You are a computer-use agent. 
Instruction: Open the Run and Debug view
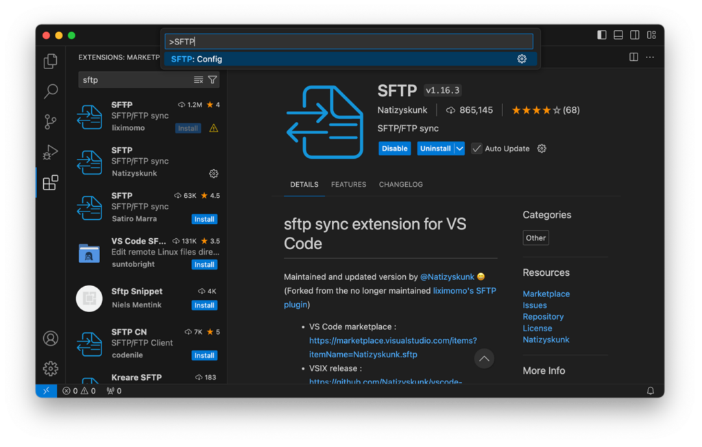pyautogui.click(x=51, y=152)
